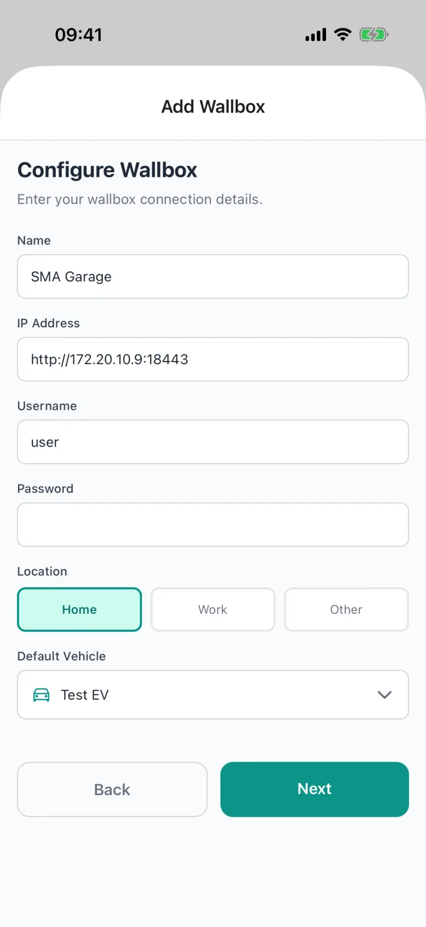Click the IP Address label
This screenshot has height=927, width=426.
coord(49,323)
